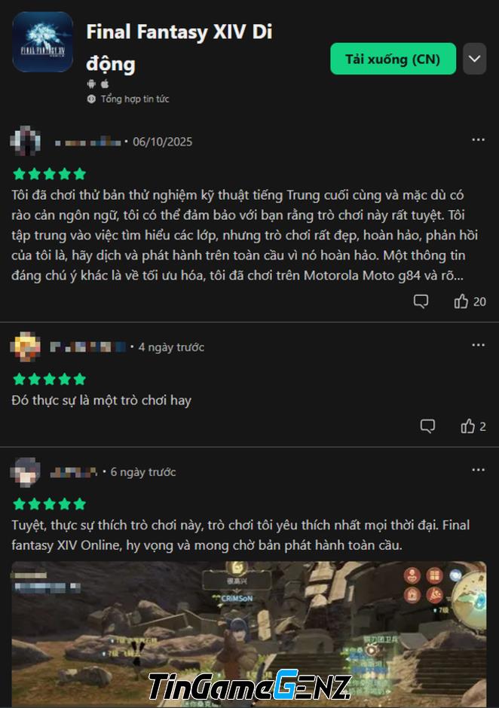Open the gameplay screenshot in the third review
Viewport: 499px width, 708px height.
coord(249,634)
